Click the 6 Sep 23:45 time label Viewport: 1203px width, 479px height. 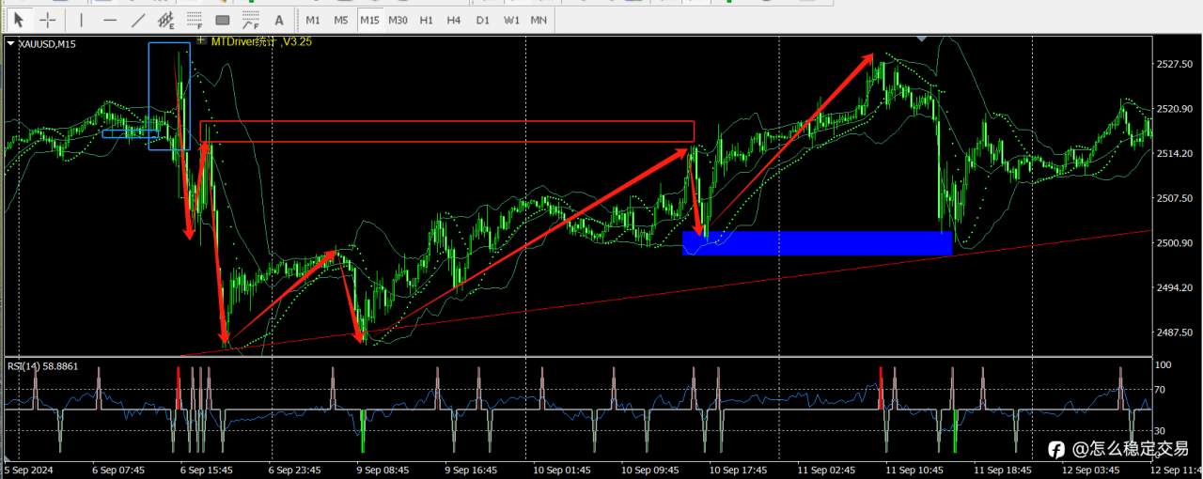295,470
